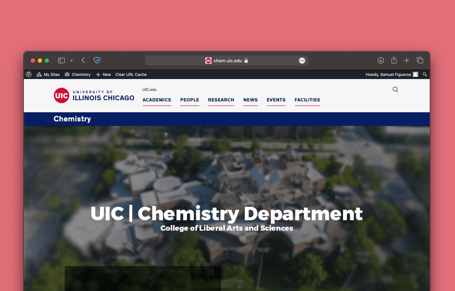The width and height of the screenshot is (455, 291).
Task: Open the ACADEMICS navigation item
Action: 157,100
